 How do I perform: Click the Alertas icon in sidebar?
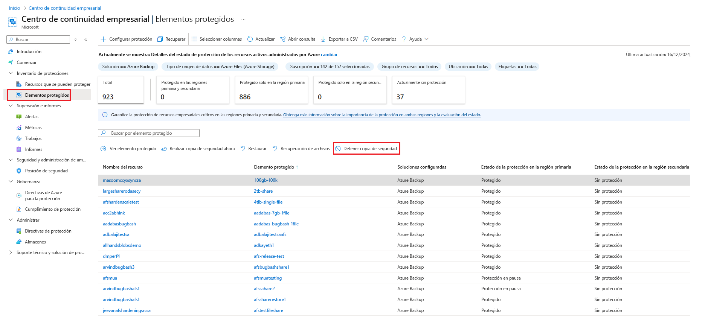[19, 117]
